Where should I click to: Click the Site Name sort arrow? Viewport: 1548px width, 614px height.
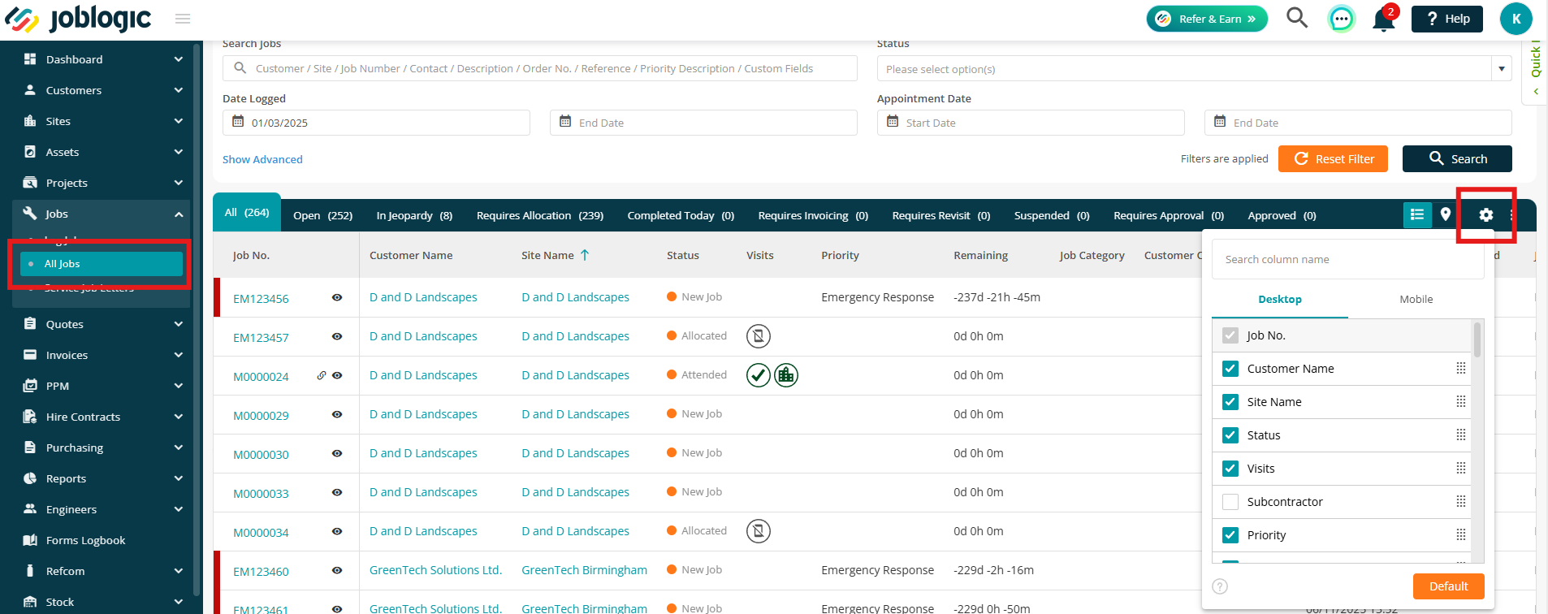point(585,255)
